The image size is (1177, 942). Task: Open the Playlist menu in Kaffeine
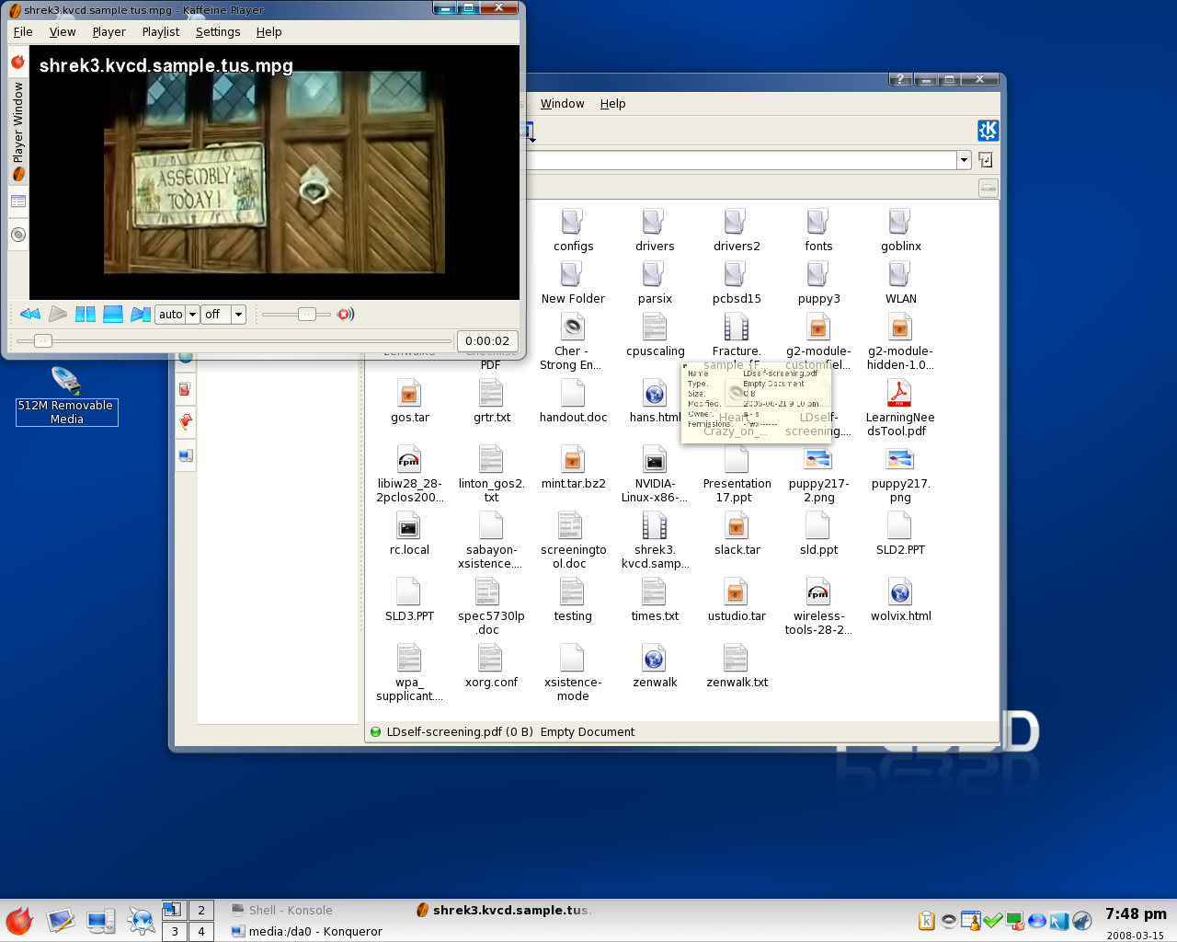pyautogui.click(x=161, y=31)
